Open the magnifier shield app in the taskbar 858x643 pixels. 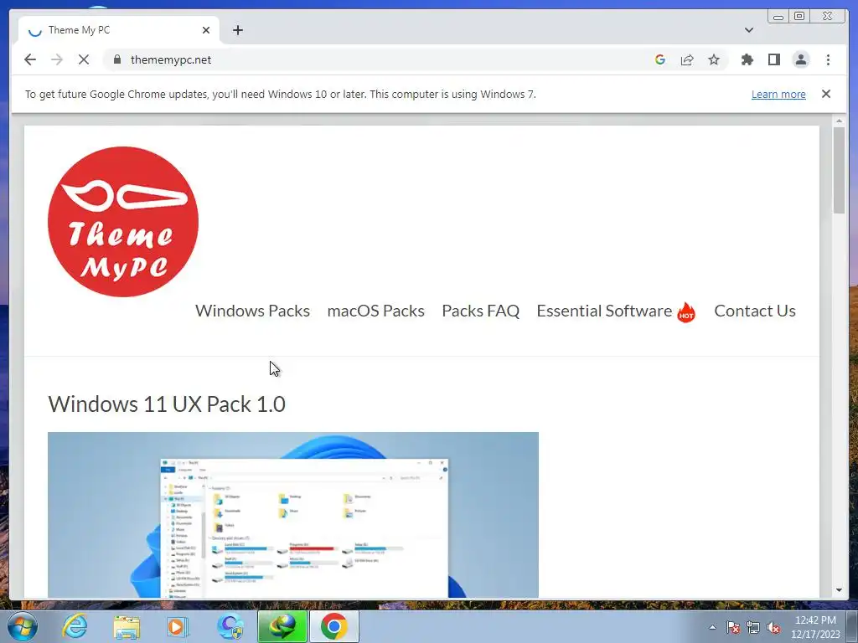tap(230, 626)
